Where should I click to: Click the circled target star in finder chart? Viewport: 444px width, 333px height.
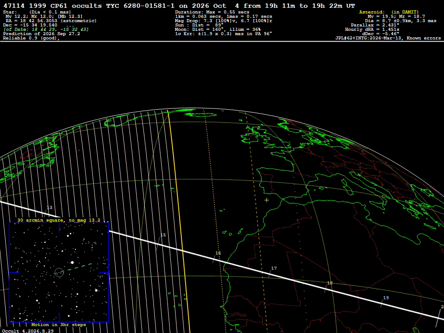pyautogui.click(x=59, y=273)
